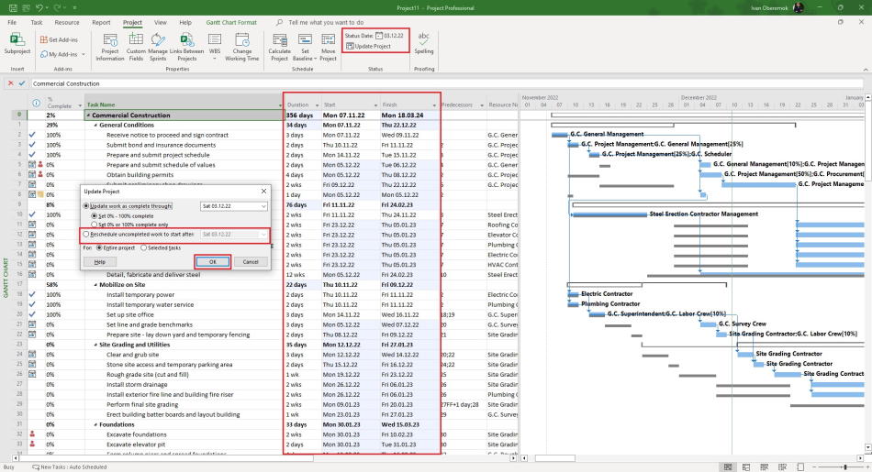Click Update Project in Status group
The width and height of the screenshot is (872, 472).
tap(368, 46)
